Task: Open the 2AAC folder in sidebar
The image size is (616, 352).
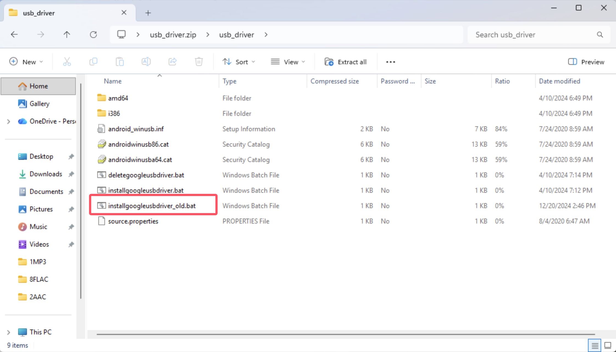Action: 38,297
